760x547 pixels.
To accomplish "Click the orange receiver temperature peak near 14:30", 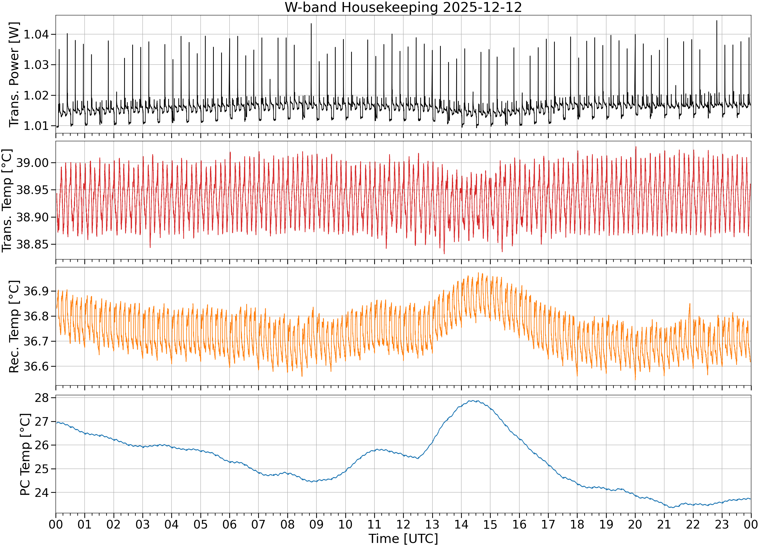I will click(478, 273).
